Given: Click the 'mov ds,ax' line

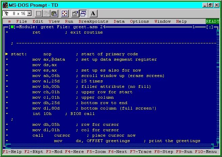Looking at the screenshot, I should click(x=45, y=65).
